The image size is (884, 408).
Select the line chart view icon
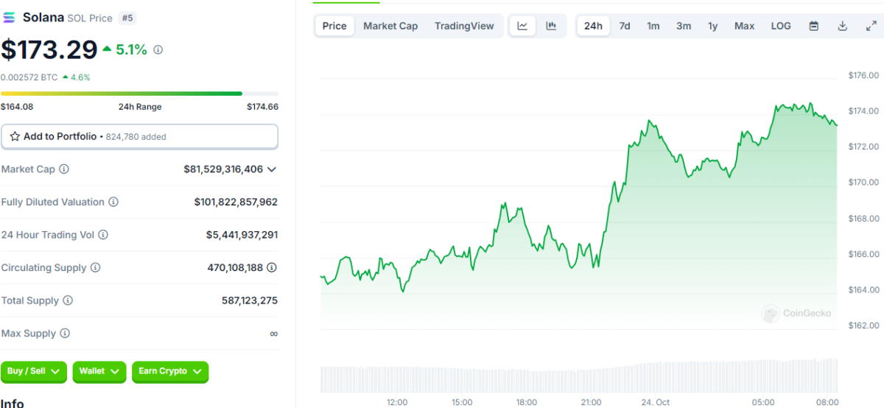click(x=522, y=26)
